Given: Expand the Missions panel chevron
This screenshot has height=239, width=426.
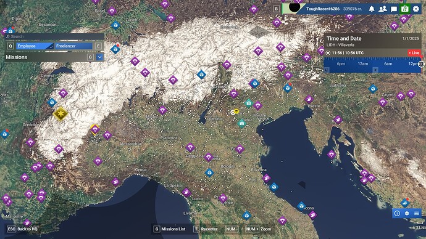Looking at the screenshot, I should [x=99, y=57].
